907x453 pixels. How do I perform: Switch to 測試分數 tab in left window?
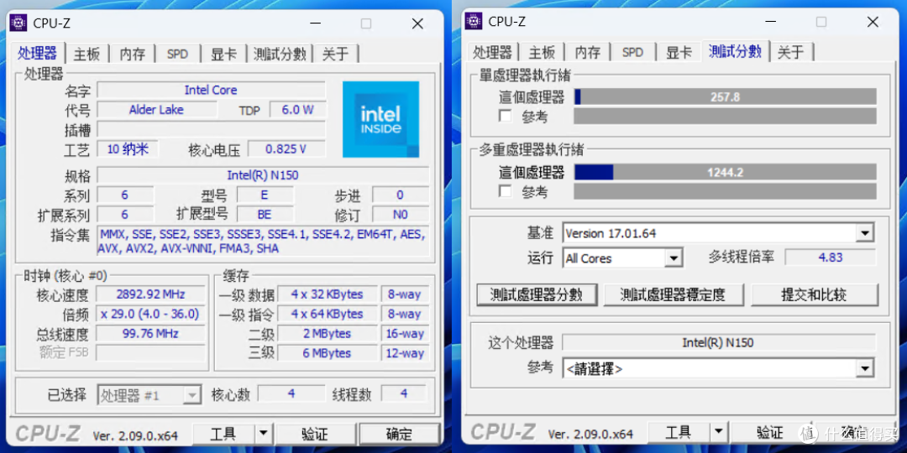click(x=280, y=55)
